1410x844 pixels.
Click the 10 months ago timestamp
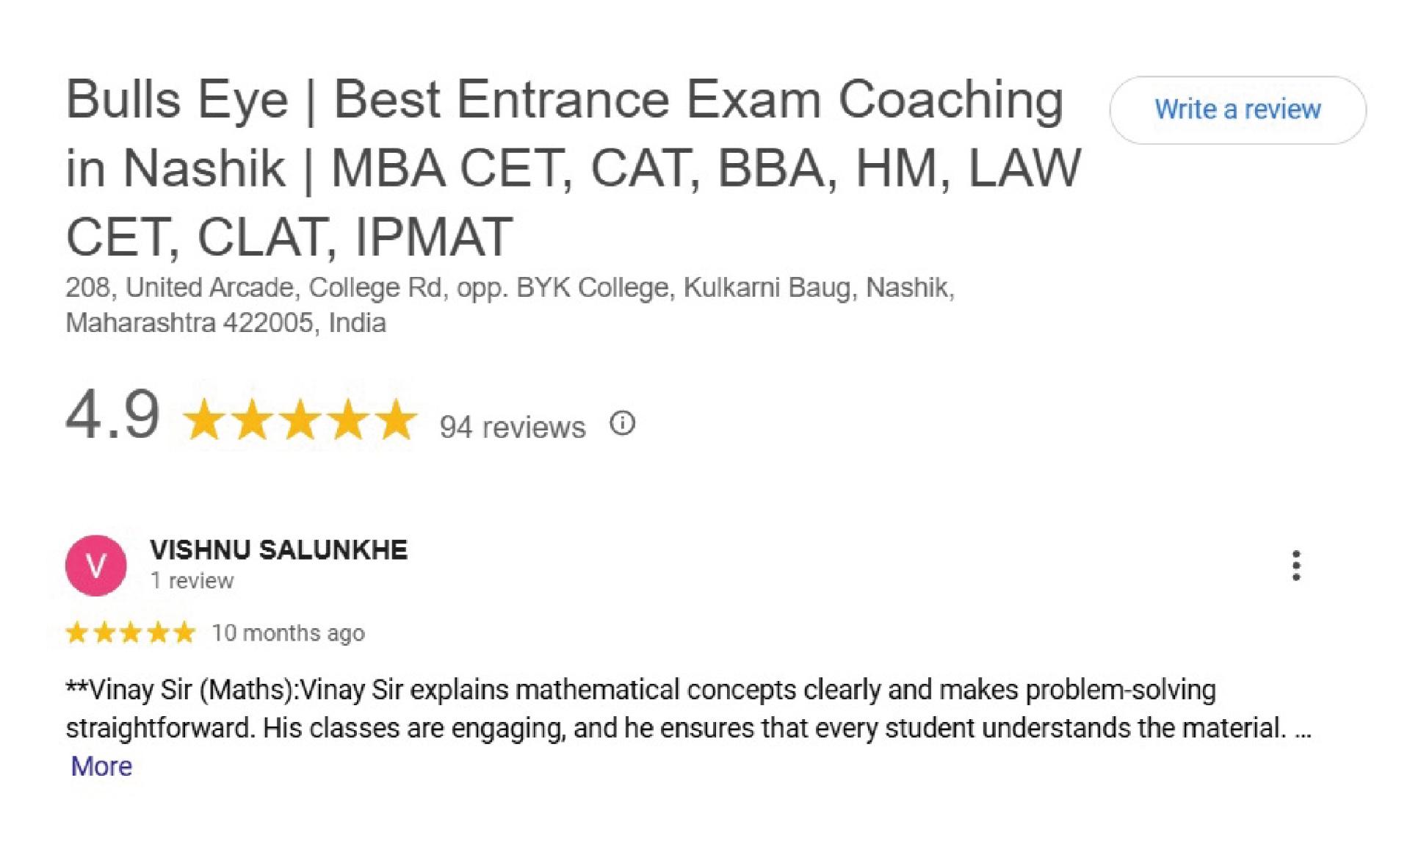pos(288,633)
